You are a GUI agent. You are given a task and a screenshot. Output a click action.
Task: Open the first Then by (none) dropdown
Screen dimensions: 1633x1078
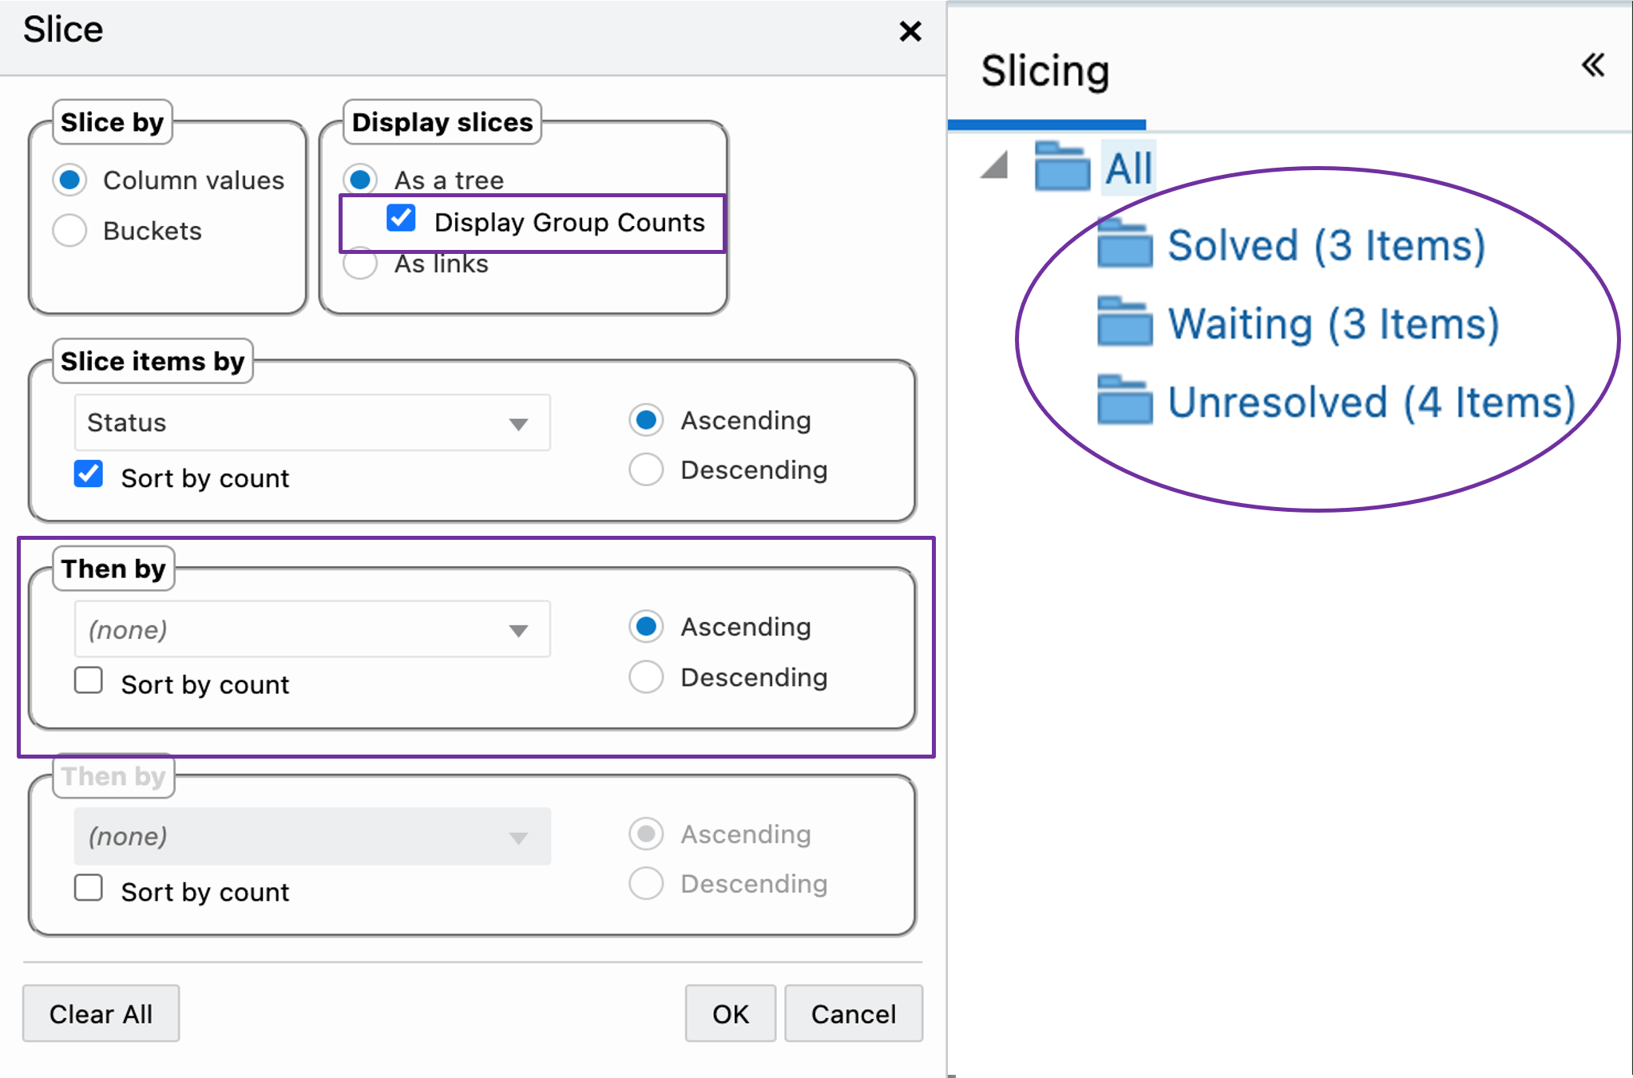click(x=312, y=629)
